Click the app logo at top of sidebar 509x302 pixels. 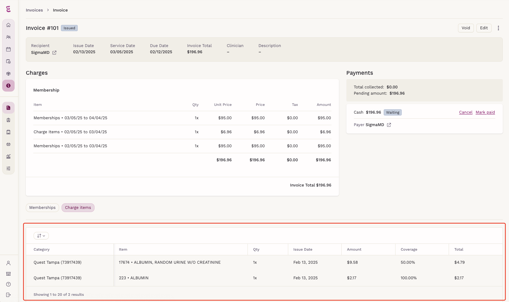8,9
